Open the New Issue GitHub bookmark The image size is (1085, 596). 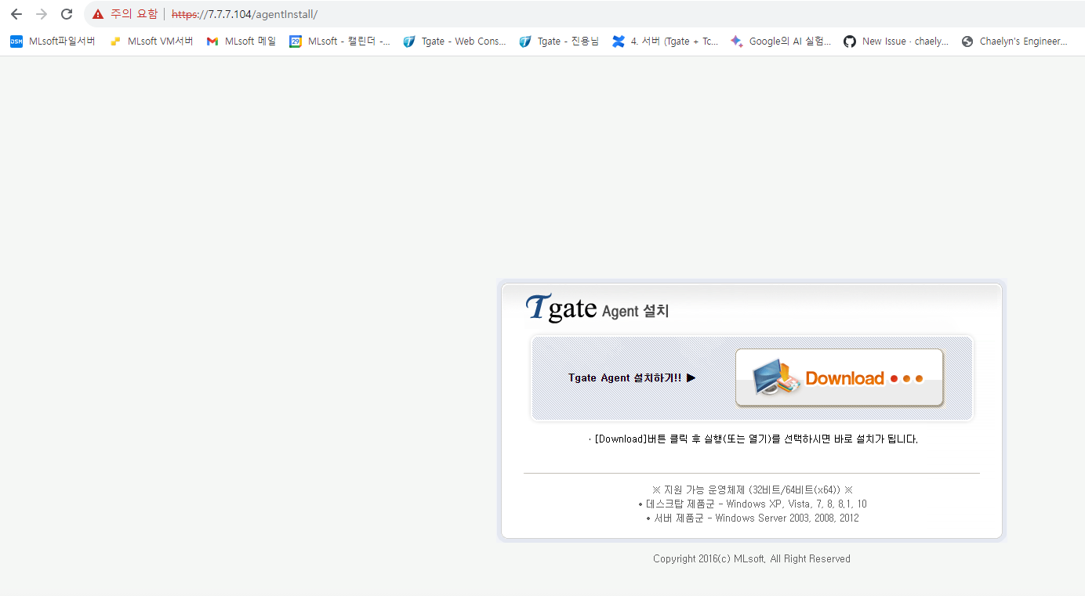(x=896, y=42)
